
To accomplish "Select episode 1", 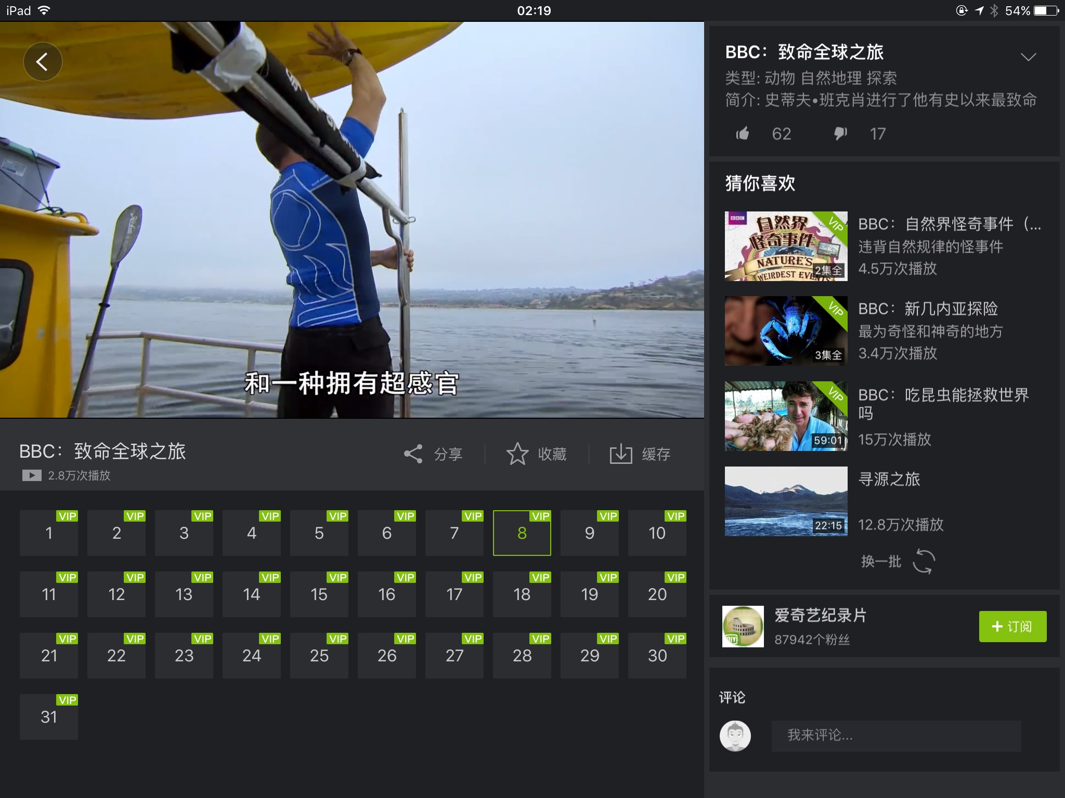I will point(49,533).
